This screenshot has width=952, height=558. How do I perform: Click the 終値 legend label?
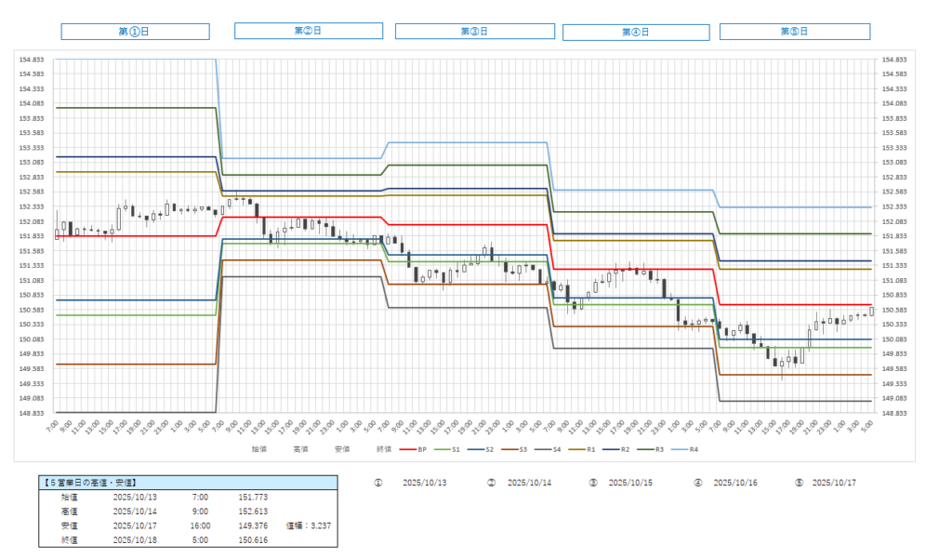384,449
